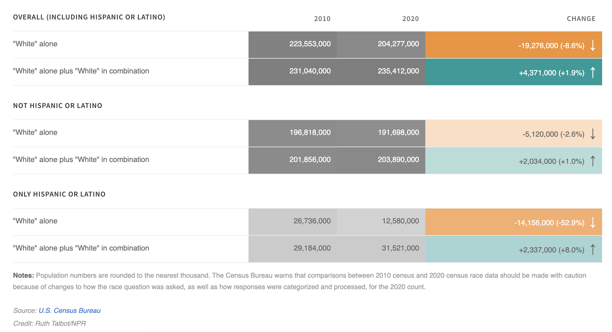Select the 2020 column header

(410, 19)
